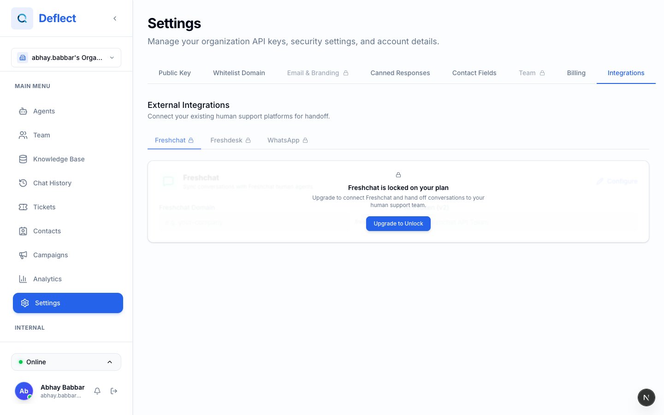
Task: Open Campaigns page
Action: 68,255
